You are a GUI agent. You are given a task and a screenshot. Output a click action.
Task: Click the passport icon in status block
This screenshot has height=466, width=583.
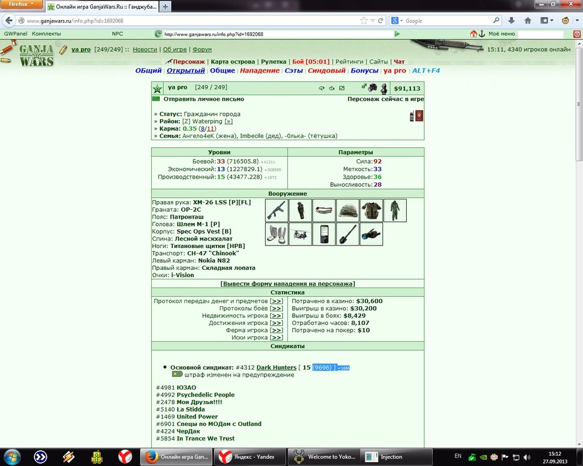tap(419, 116)
